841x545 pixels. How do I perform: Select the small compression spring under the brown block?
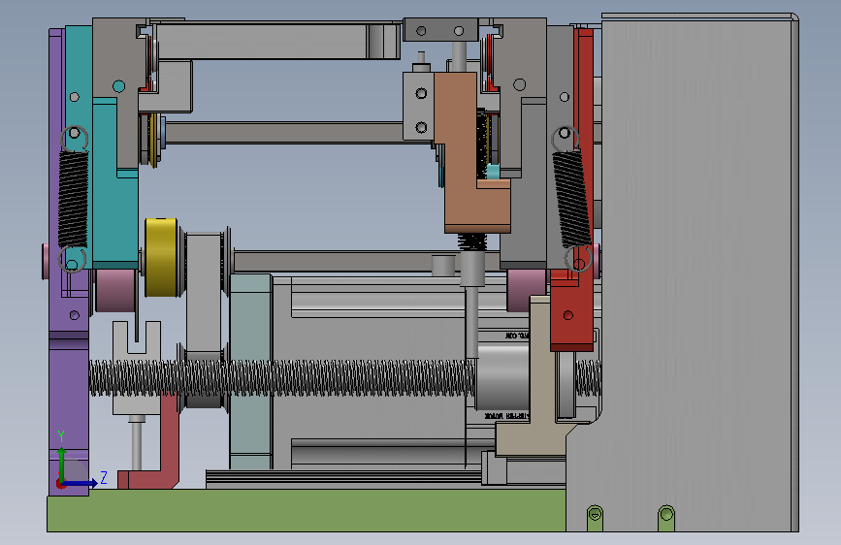click(x=472, y=241)
